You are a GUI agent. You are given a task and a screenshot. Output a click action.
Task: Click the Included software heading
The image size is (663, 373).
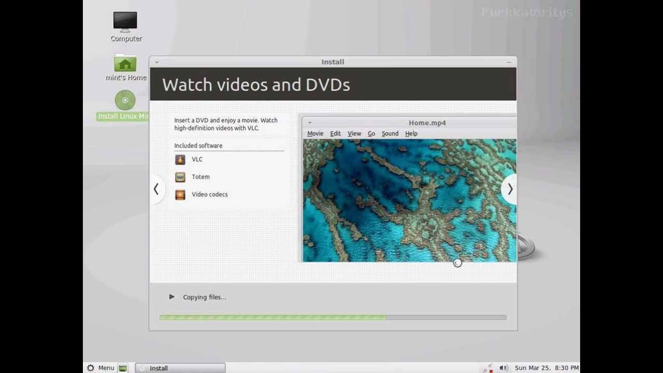198,146
